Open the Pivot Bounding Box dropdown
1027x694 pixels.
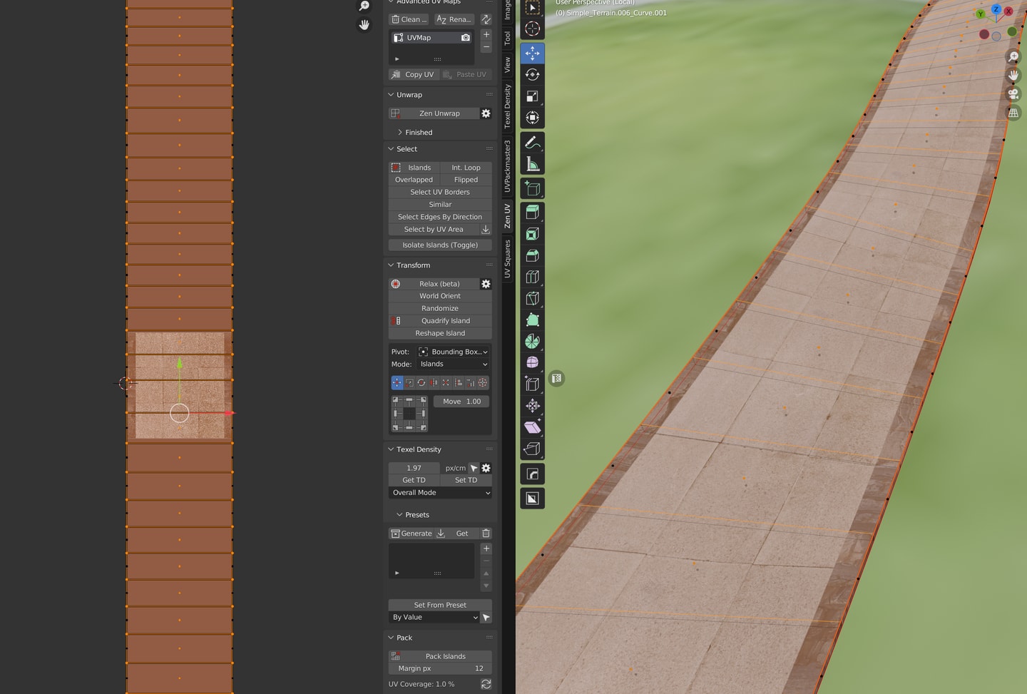454,352
